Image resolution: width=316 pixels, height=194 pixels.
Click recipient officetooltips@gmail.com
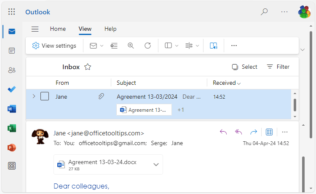(x=112, y=143)
